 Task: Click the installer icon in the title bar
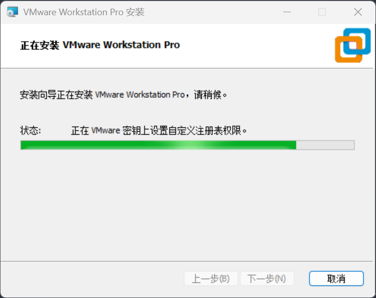point(13,12)
